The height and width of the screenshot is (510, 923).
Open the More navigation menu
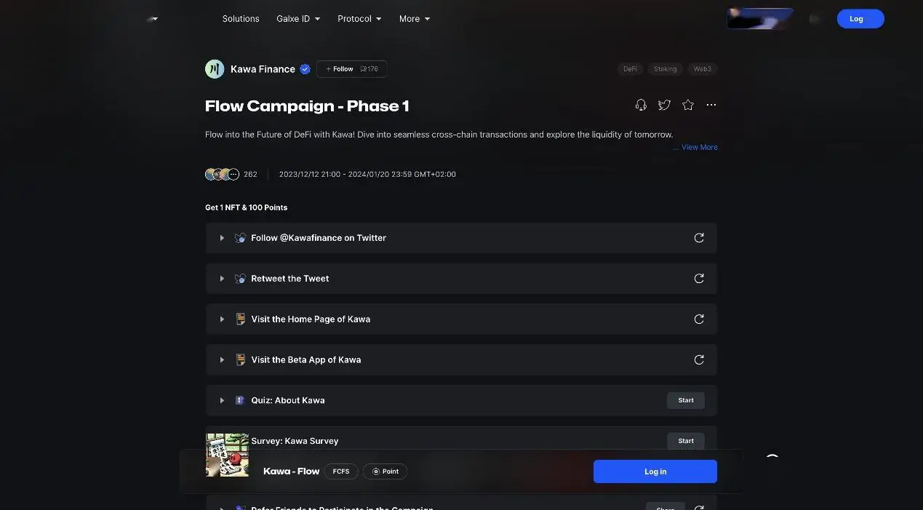pyautogui.click(x=414, y=19)
